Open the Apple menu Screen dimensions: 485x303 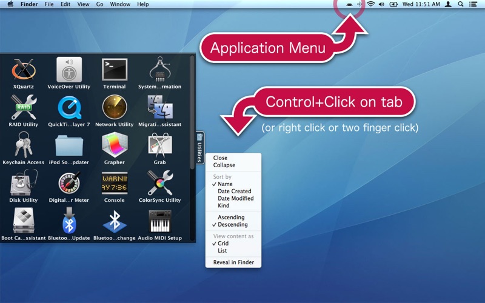pyautogui.click(x=10, y=4)
